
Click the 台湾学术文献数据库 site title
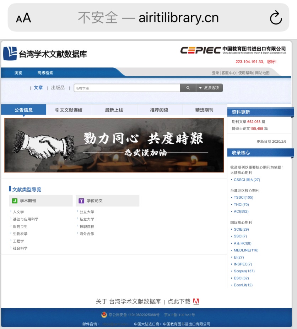53,54
